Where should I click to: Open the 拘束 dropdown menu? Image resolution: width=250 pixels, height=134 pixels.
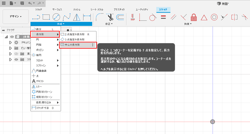[188, 24]
